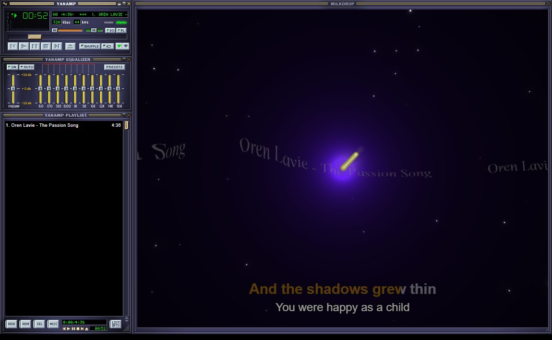The height and width of the screenshot is (340, 552).
Task: Click the playlist scrollbar handle
Action: click(127, 125)
